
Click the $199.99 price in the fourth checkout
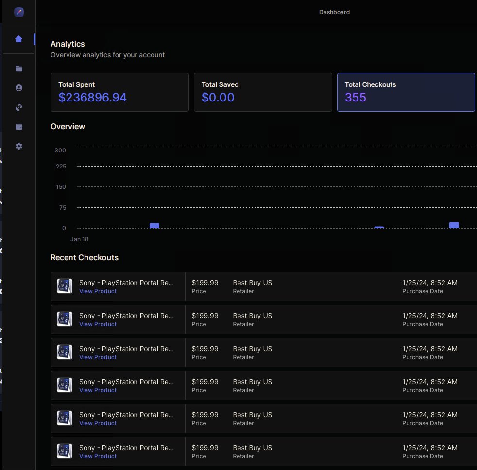(205, 382)
